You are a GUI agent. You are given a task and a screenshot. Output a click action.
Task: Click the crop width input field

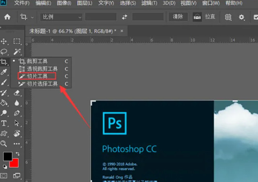tap(101, 17)
